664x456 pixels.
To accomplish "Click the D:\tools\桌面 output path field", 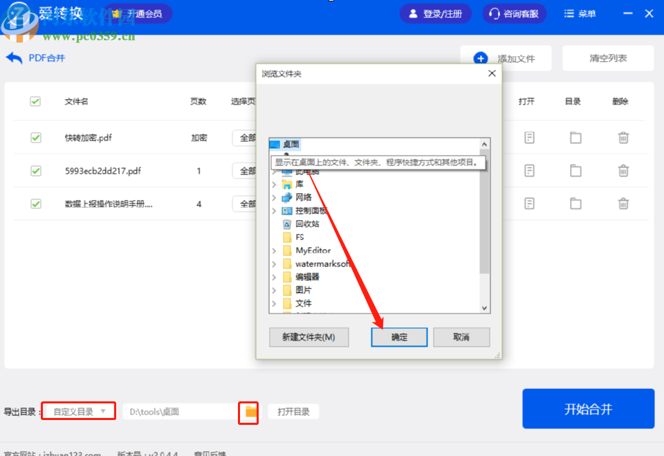I will coord(182,412).
